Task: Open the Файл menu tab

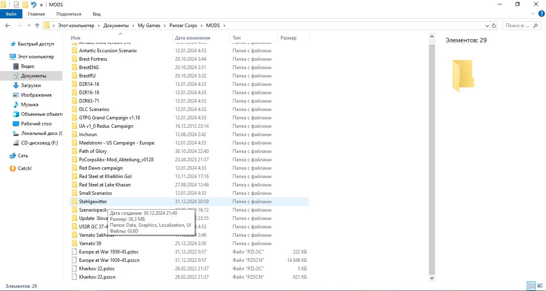Action: [11, 14]
